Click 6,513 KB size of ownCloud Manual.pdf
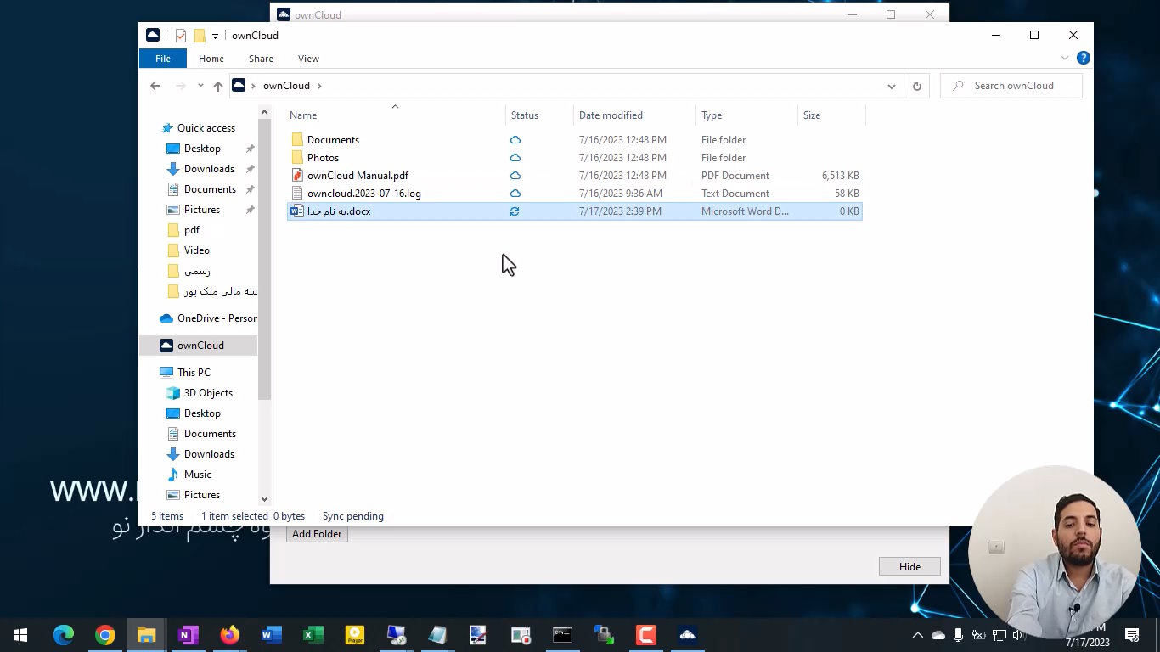The width and height of the screenshot is (1160, 652). pyautogui.click(x=840, y=176)
